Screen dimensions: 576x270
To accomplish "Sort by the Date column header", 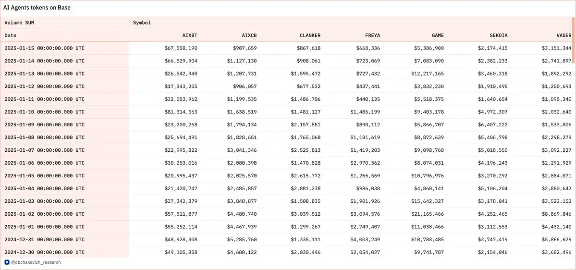I will pyautogui.click(x=11, y=36).
